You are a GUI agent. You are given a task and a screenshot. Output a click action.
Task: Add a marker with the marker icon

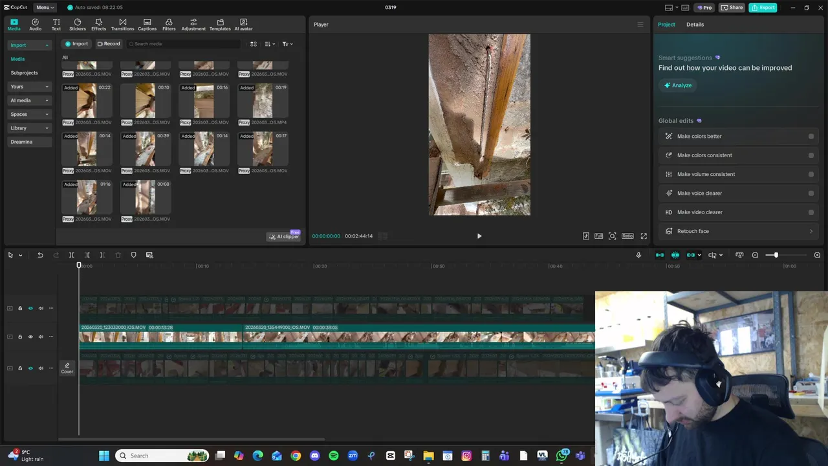134,255
